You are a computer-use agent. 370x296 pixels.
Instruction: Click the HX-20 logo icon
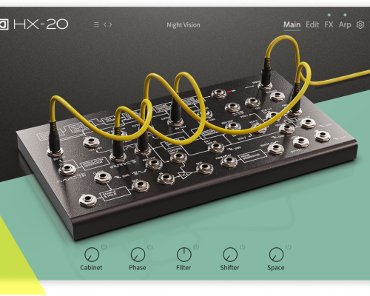(x=4, y=24)
